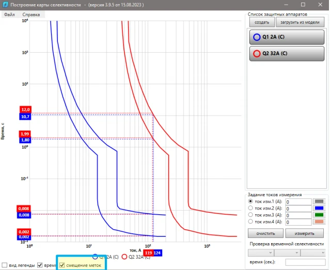Click the green swatch for ток изм.3
Image resolution: width=330 pixels, height=270 pixels.
coord(319,215)
